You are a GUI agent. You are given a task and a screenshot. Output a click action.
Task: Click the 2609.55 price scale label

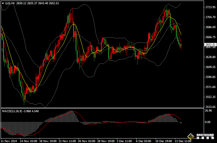coord(210,67)
